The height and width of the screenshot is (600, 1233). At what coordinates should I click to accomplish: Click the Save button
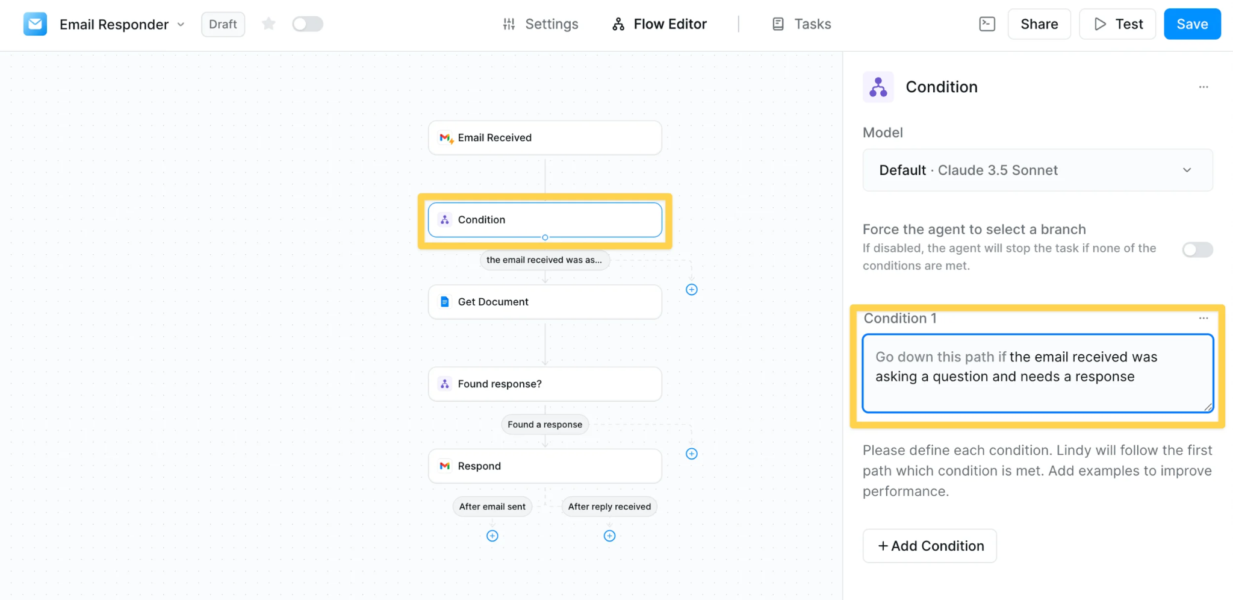1191,24
